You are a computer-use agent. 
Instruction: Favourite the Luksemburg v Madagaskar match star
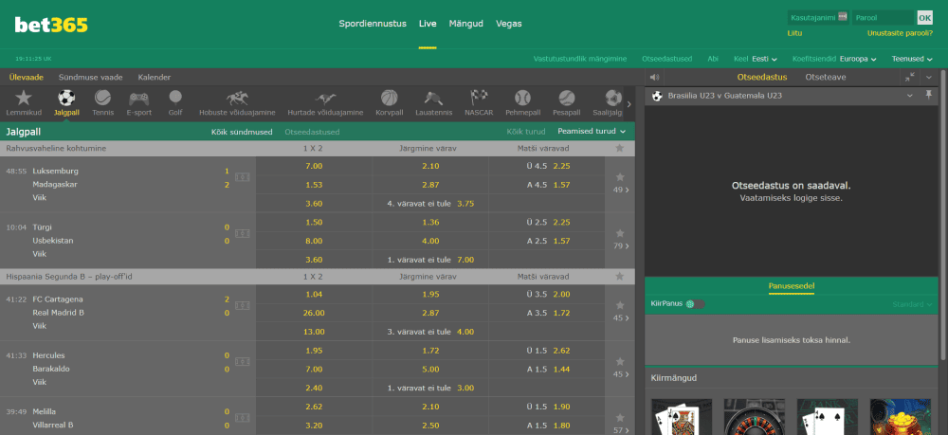click(620, 177)
